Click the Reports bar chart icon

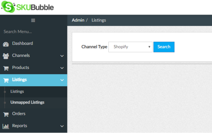[6, 126]
